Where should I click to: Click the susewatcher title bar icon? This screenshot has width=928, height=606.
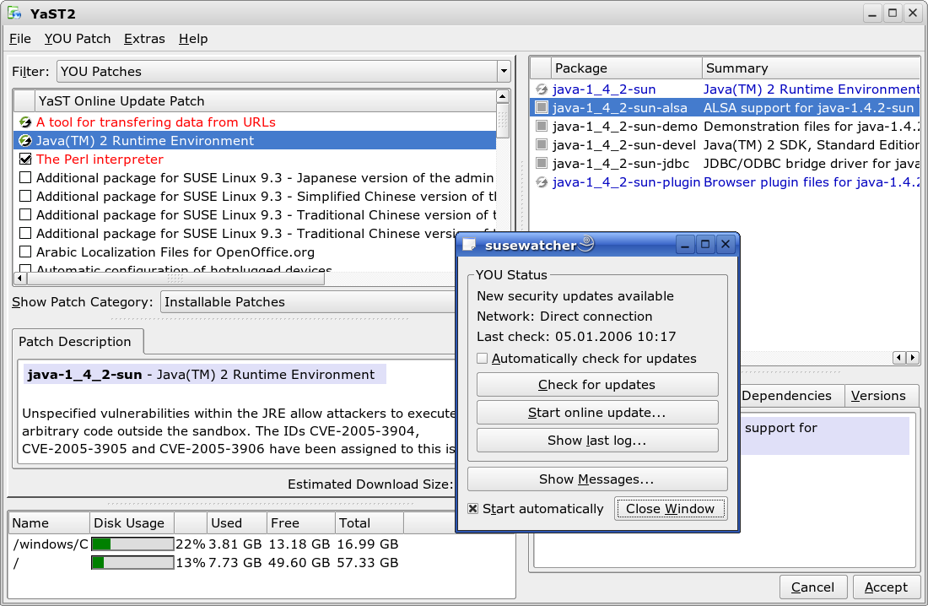pos(469,245)
